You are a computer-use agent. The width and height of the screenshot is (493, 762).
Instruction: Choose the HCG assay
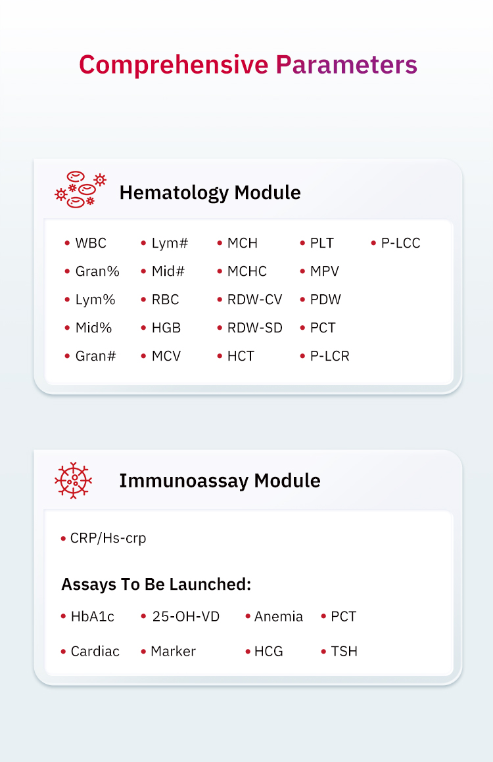(x=268, y=652)
